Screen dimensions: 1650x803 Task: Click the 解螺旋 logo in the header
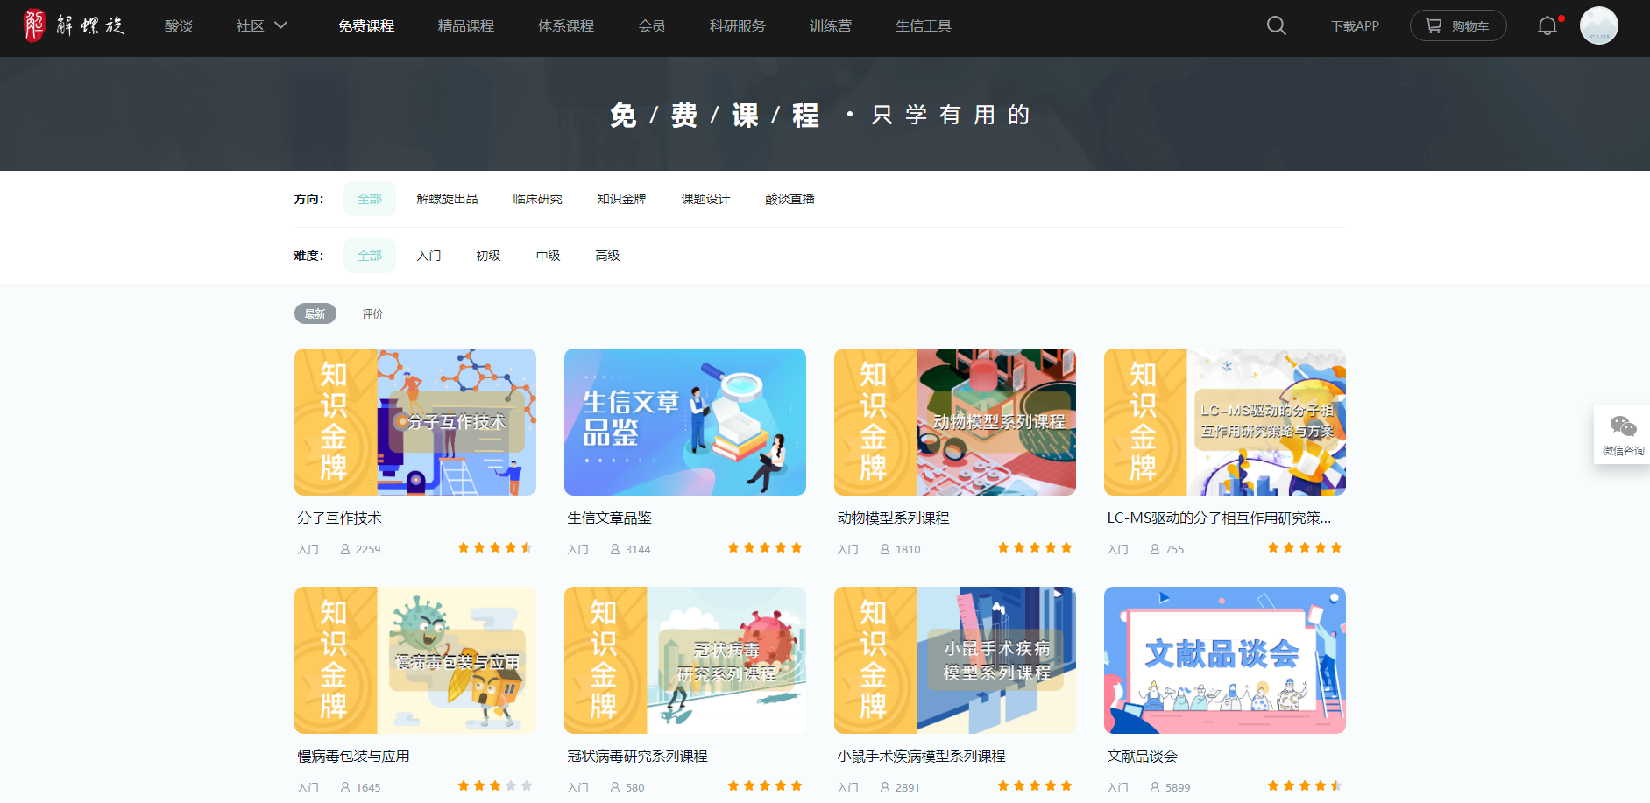[x=74, y=25]
